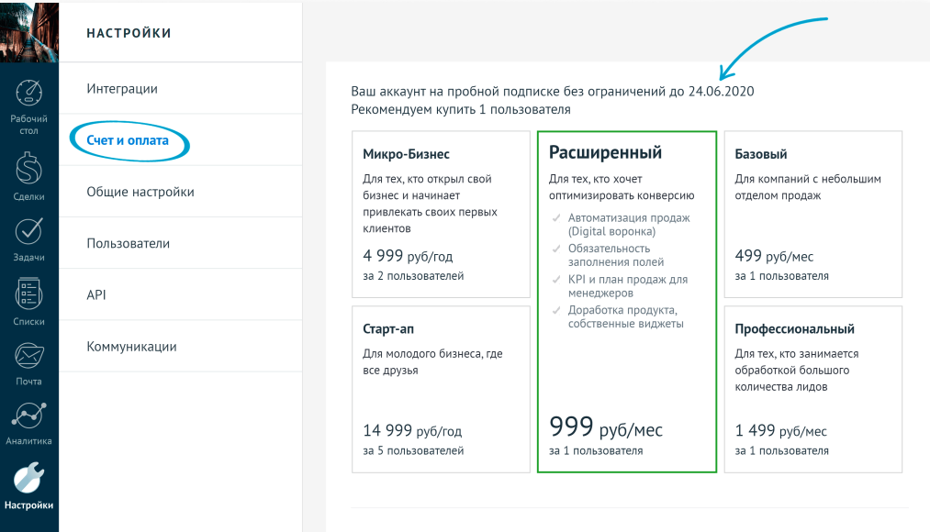Choose the Старт-ап plan card

click(441, 389)
